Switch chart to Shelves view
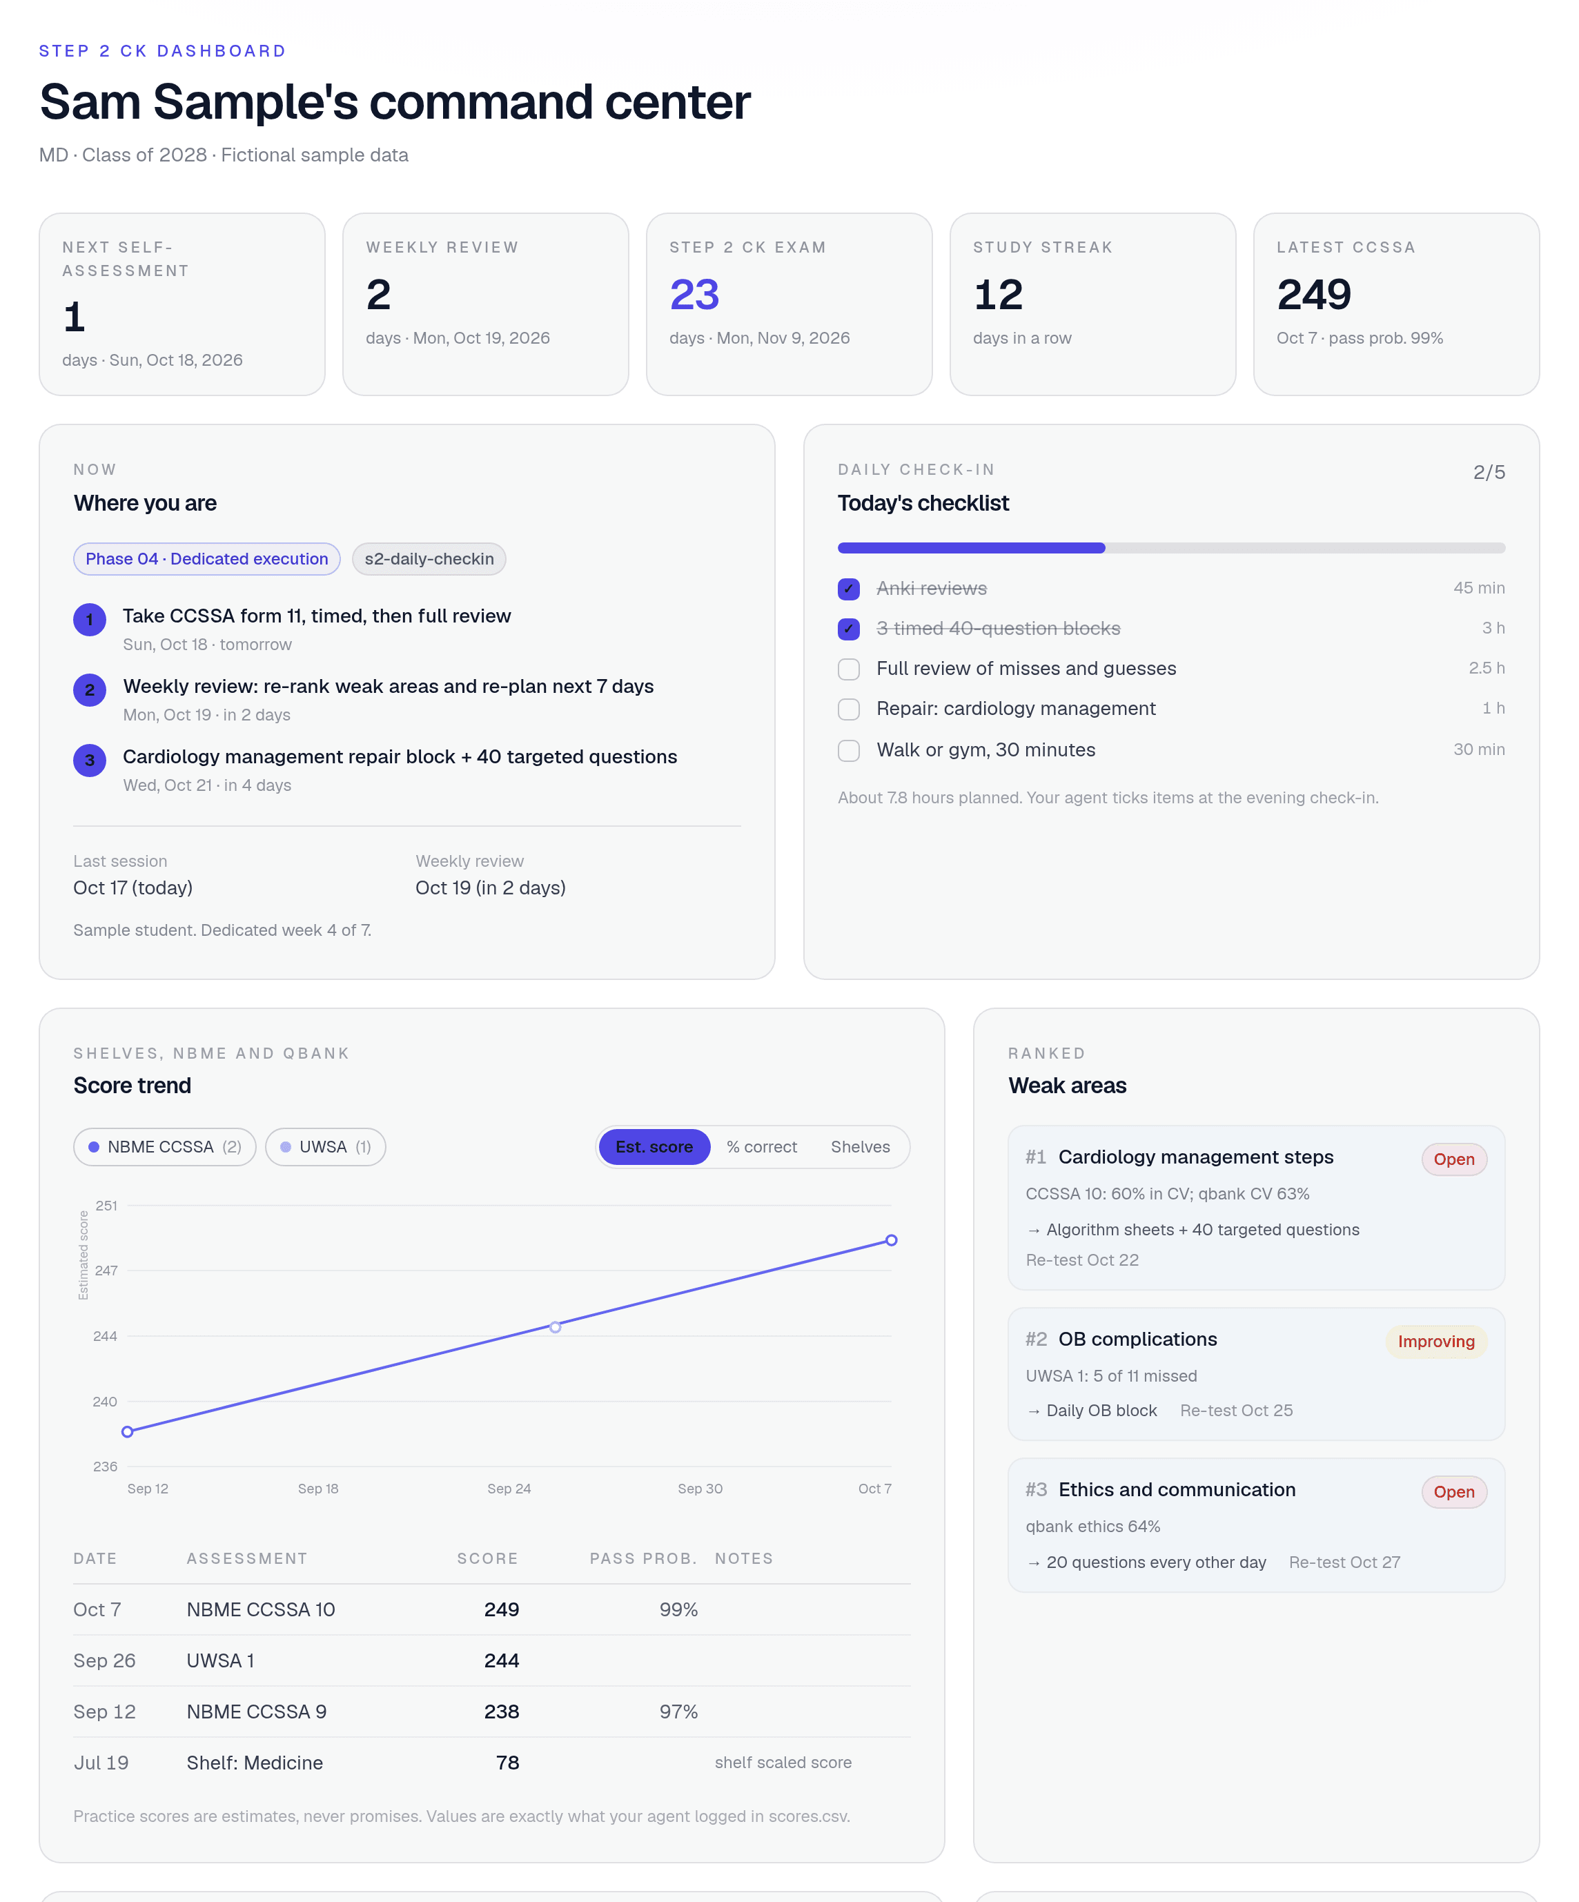Screen dimensions: 1579x1902 pyautogui.click(x=860, y=1146)
